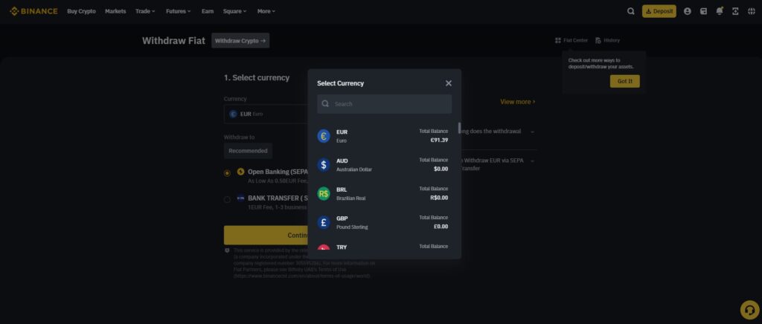Open the Futures dropdown menu

coord(179,11)
